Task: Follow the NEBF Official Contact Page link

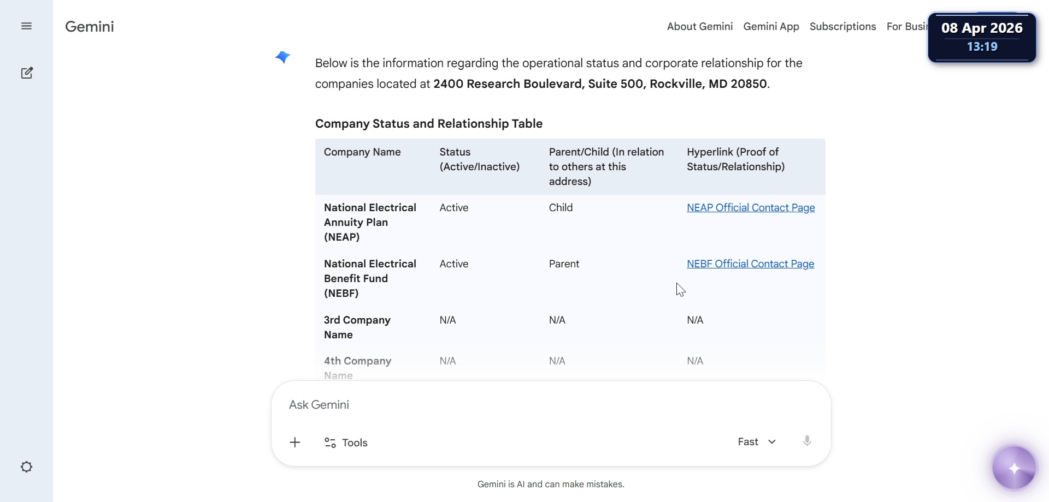Action: [750, 264]
